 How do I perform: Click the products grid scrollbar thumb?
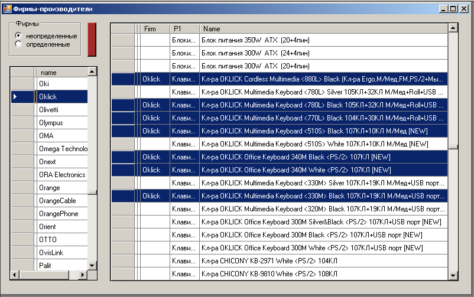(453, 147)
